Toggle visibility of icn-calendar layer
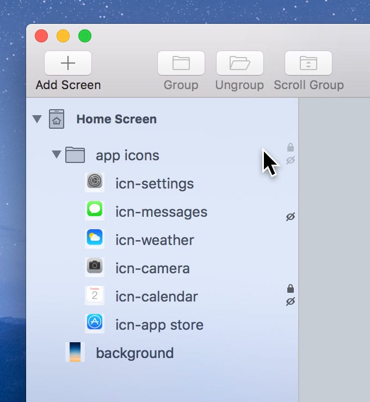370x402 pixels. point(291,301)
